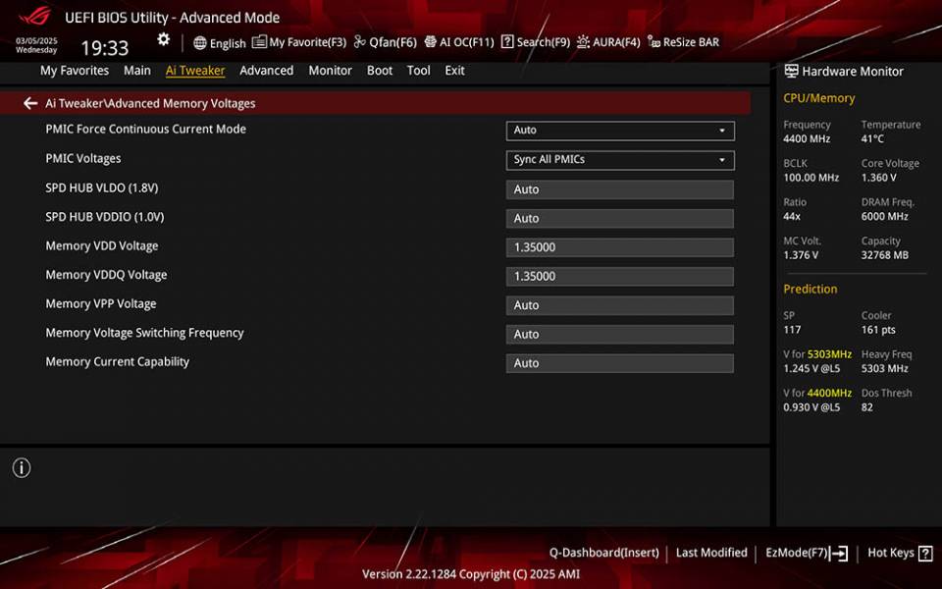
Task: Go to My Favorites tab
Action: 75,71
